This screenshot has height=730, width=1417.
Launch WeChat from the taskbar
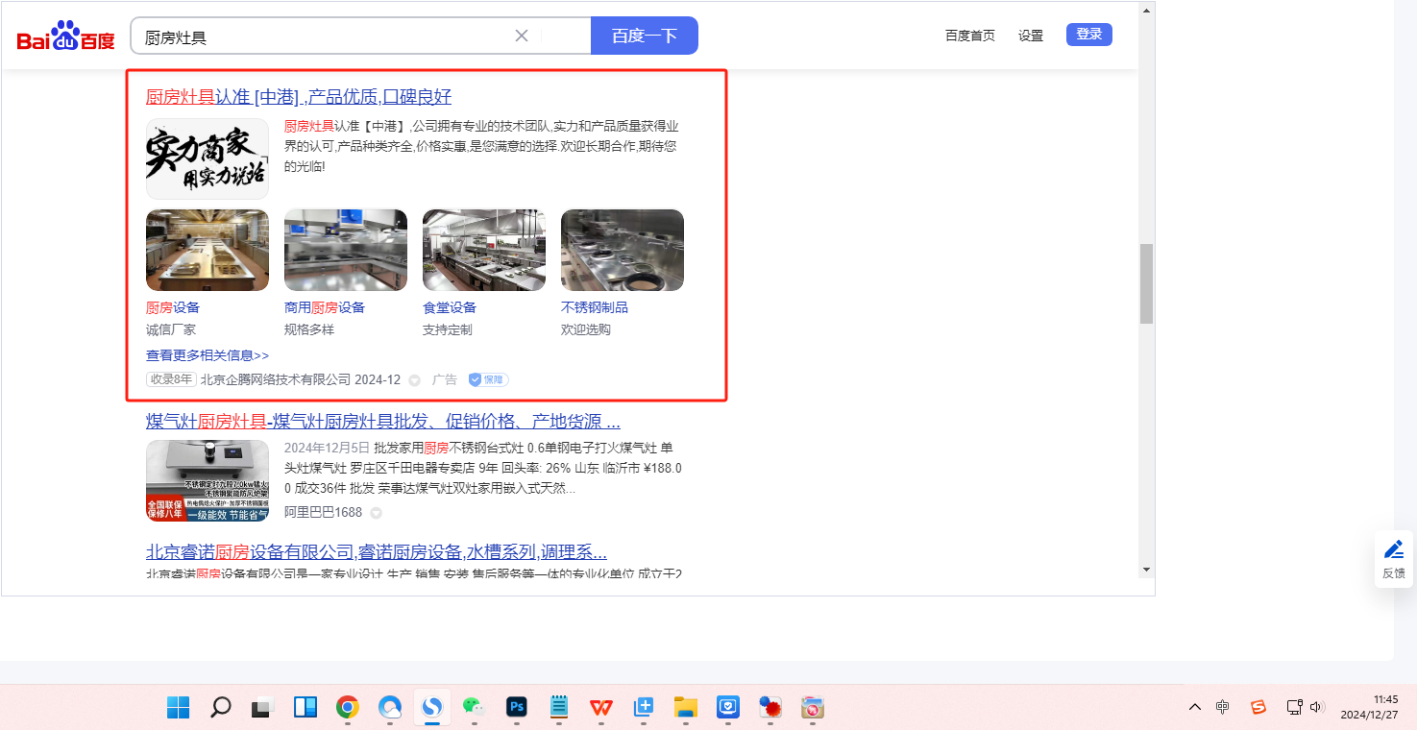474,708
